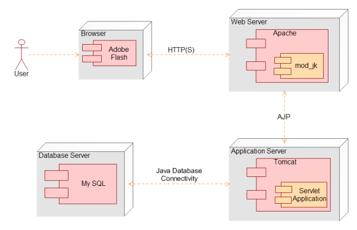Click upper port tab of Apache component

click(256, 43)
